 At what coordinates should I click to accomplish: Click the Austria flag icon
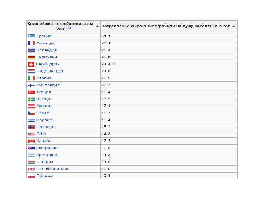(x=31, y=106)
